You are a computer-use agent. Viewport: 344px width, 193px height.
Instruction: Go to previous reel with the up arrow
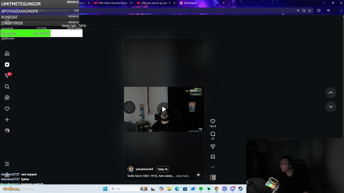(x=331, y=92)
